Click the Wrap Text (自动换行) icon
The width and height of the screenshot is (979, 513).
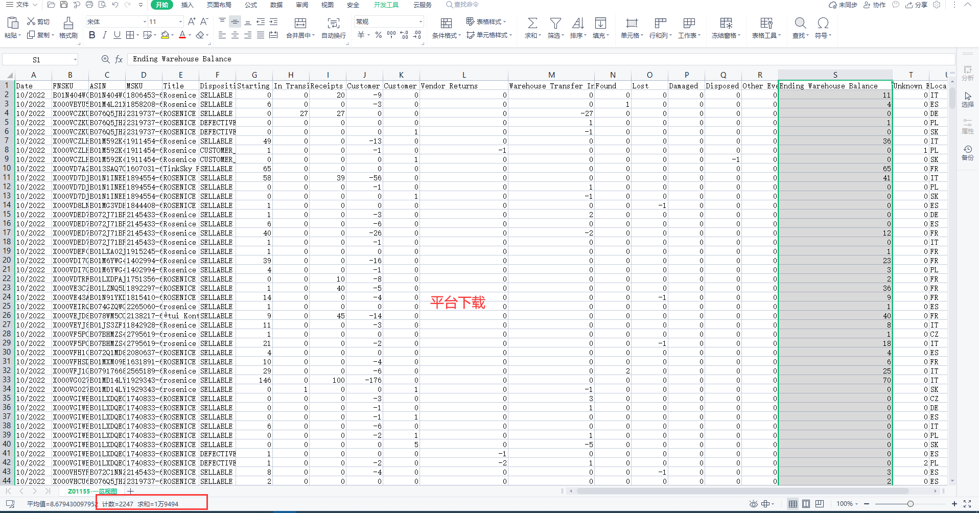(x=334, y=23)
